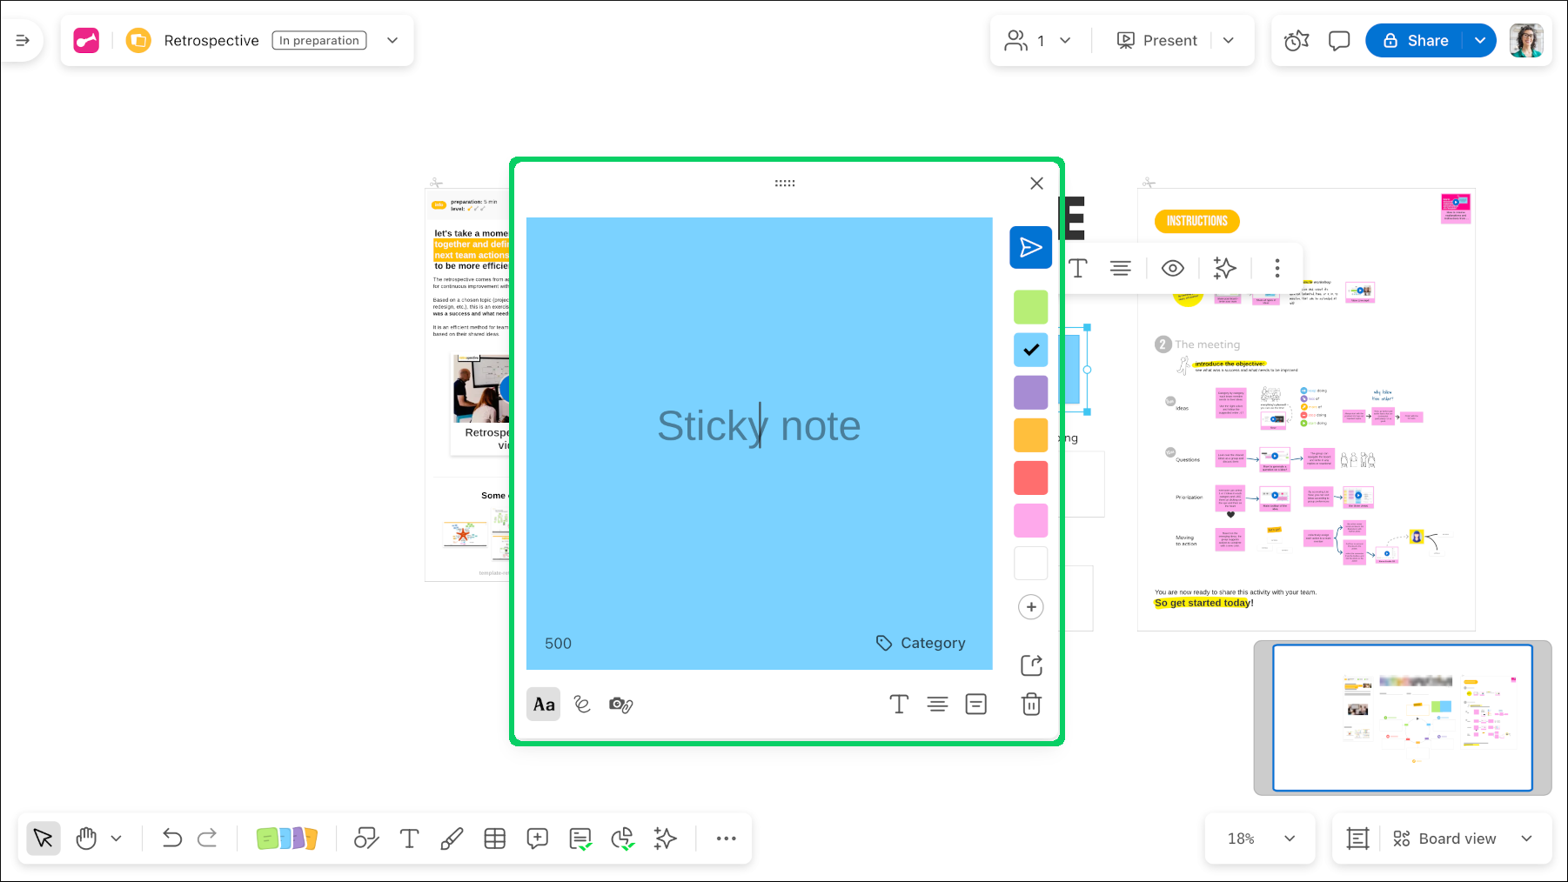This screenshot has height=882, width=1568.
Task: Undo the last action
Action: 171,838
